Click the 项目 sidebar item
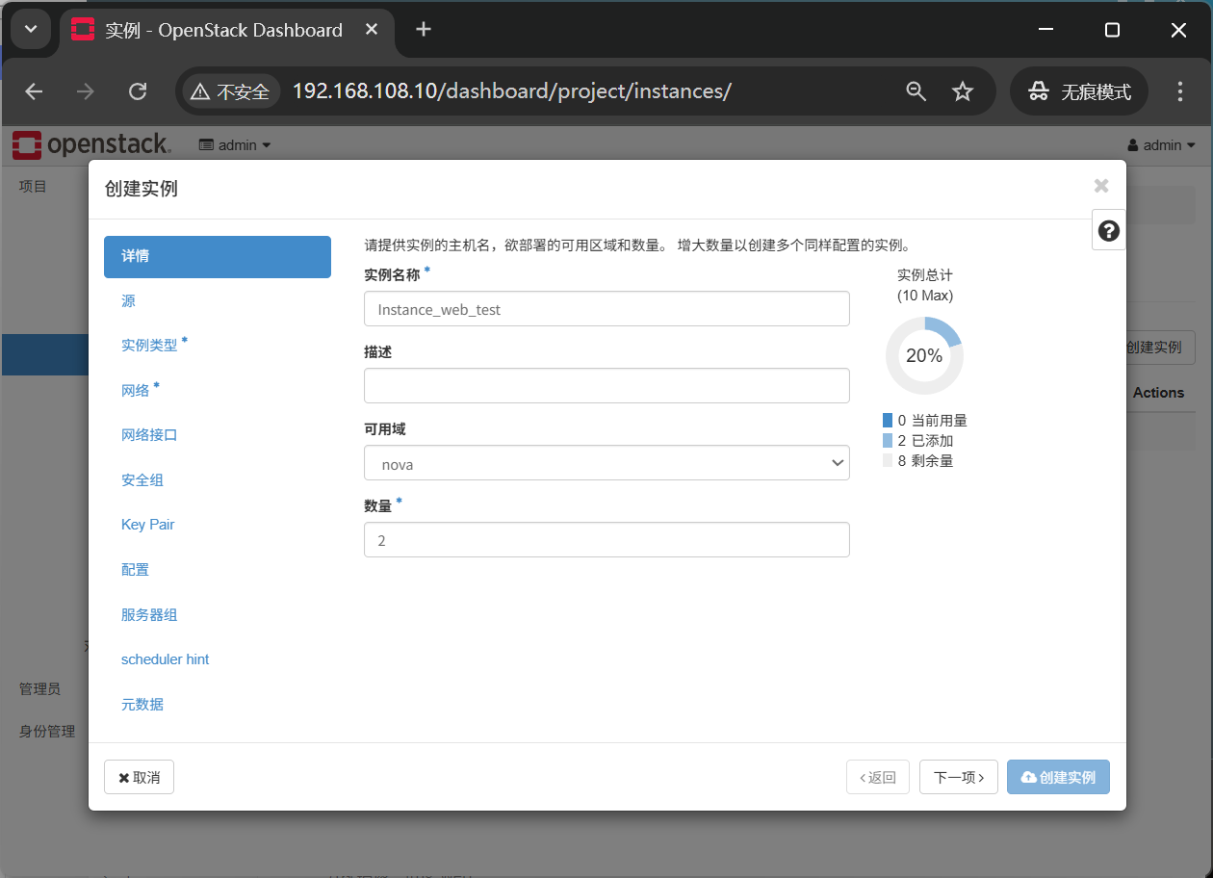The height and width of the screenshot is (878, 1213). [x=33, y=187]
